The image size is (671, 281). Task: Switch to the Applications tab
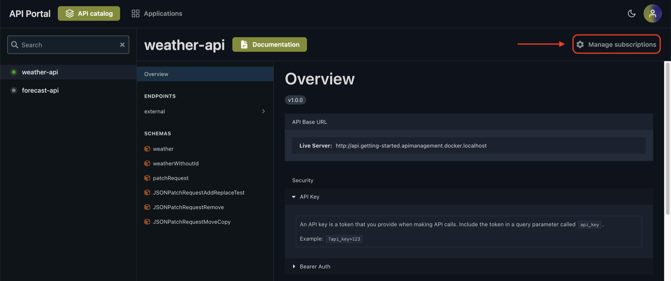157,14
